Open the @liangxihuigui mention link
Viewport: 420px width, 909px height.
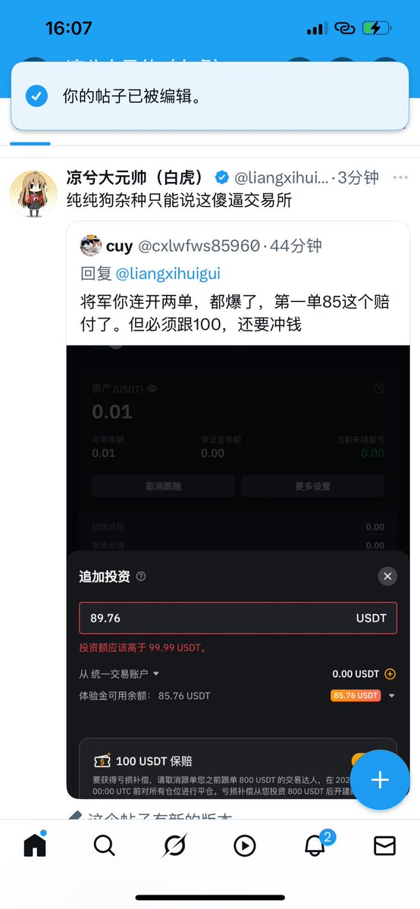[x=168, y=274]
